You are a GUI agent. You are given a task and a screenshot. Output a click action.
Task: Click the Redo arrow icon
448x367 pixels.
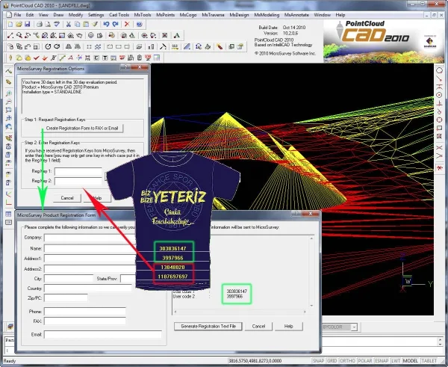tap(116, 25)
